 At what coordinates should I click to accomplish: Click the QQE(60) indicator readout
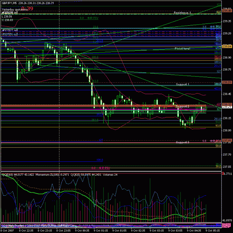(x=18, y=175)
